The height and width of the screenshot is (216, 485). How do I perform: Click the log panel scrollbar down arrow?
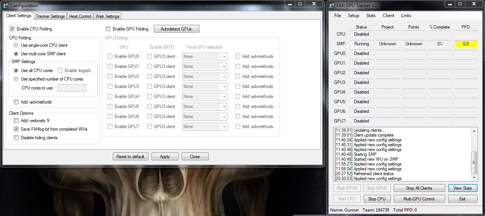(x=474, y=178)
